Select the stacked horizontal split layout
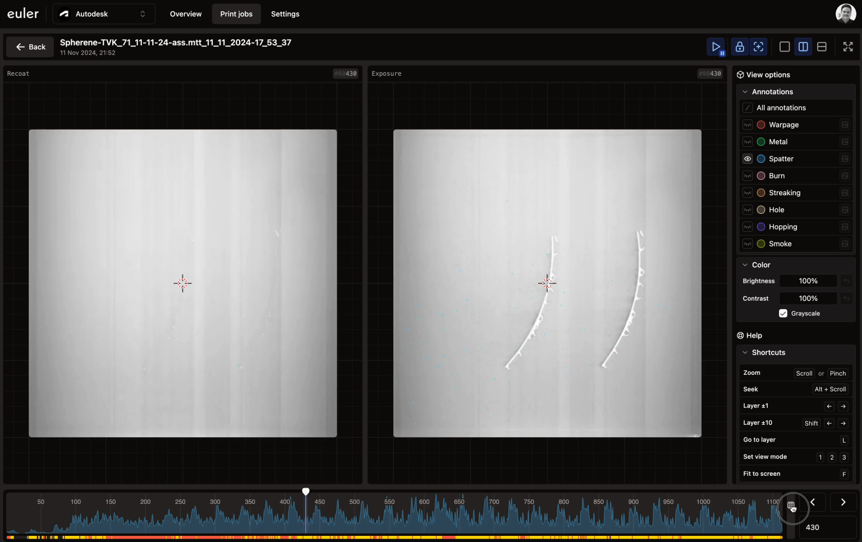Screen dimensions: 862x542 [x=822, y=47]
